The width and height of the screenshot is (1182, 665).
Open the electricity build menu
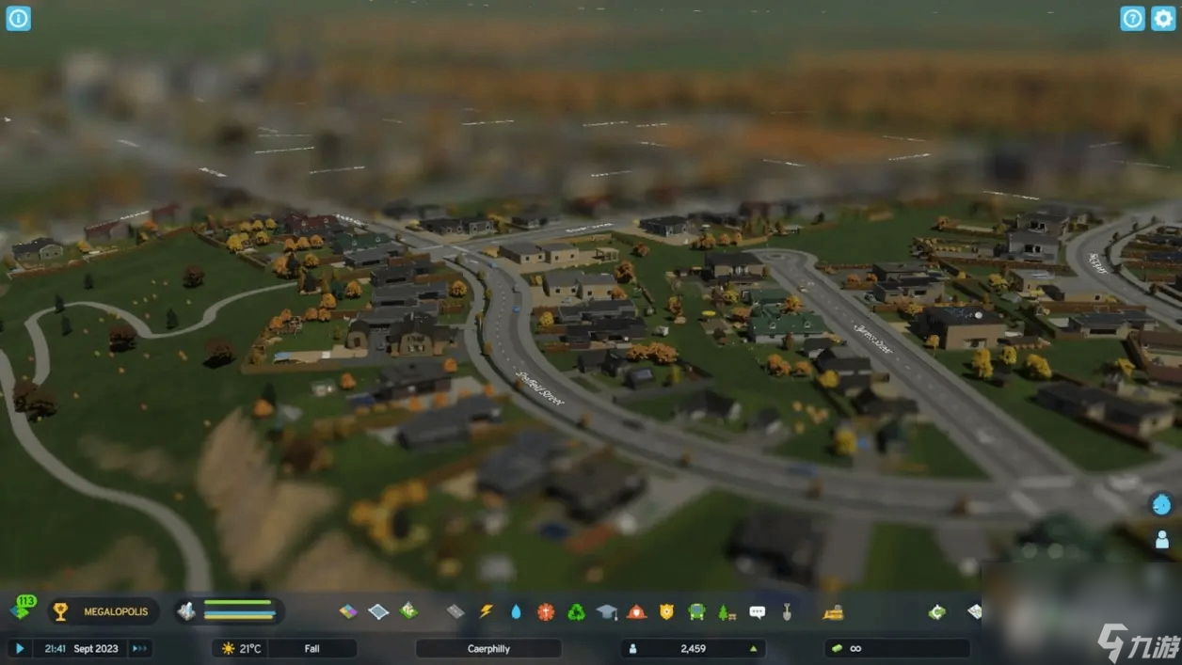(486, 611)
